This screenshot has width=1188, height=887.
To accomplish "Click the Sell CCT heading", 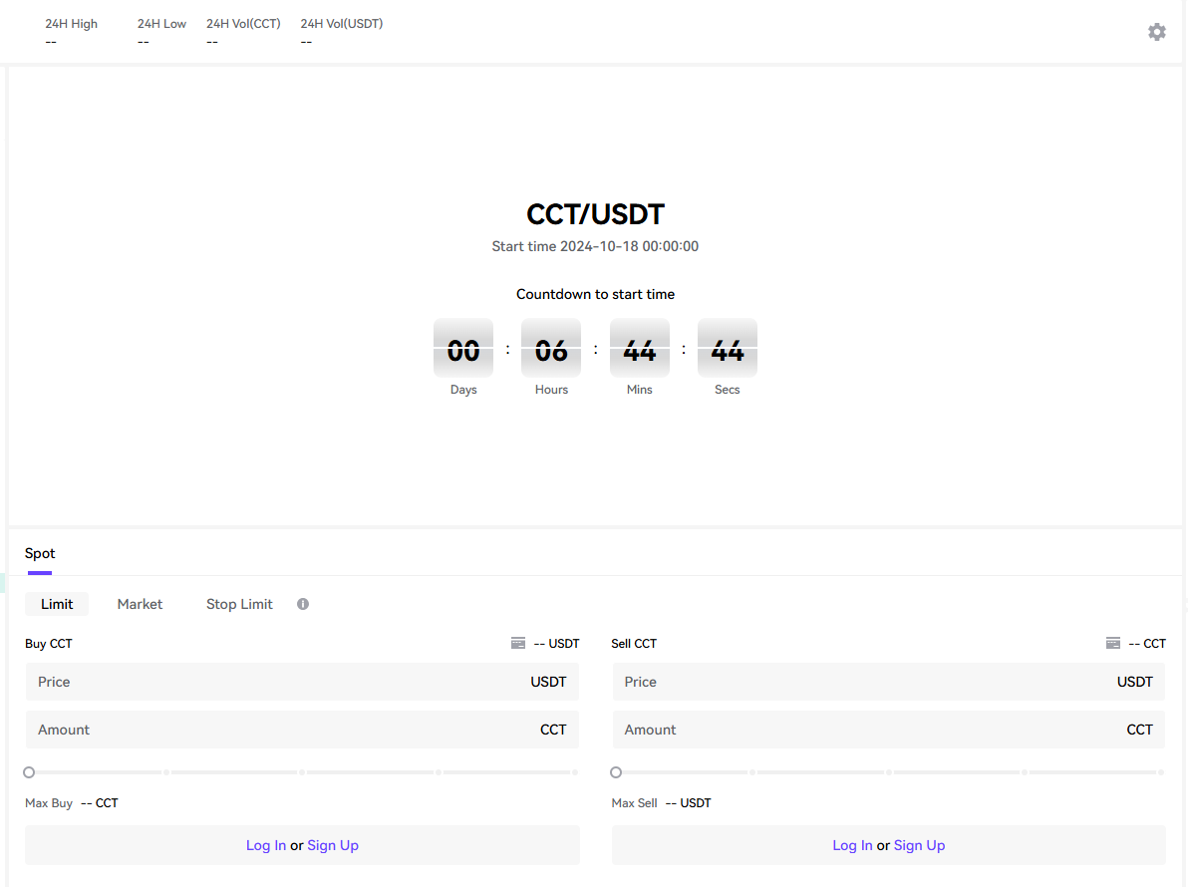I will tap(634, 643).
